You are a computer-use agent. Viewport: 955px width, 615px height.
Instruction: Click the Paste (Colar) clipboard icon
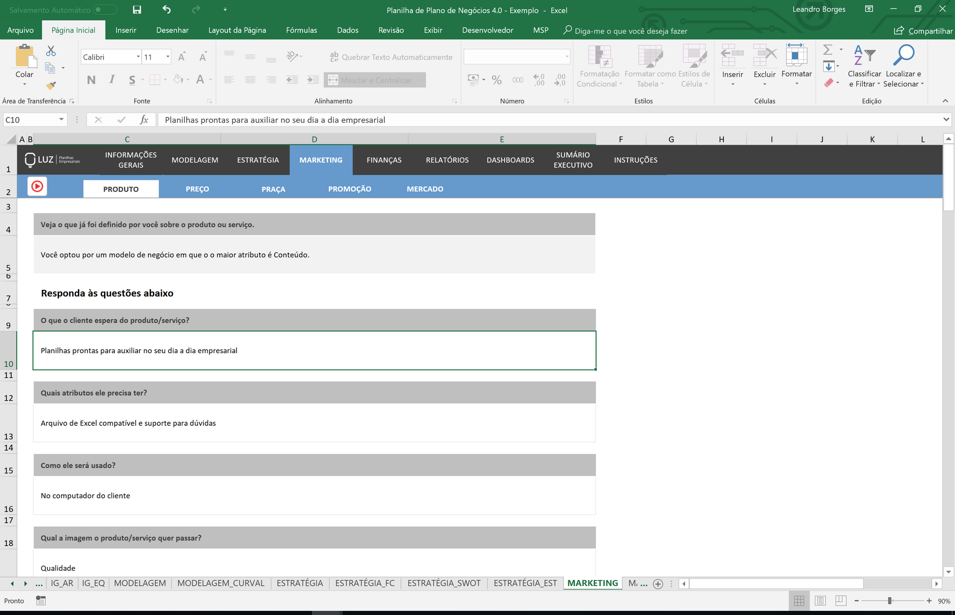[x=25, y=56]
